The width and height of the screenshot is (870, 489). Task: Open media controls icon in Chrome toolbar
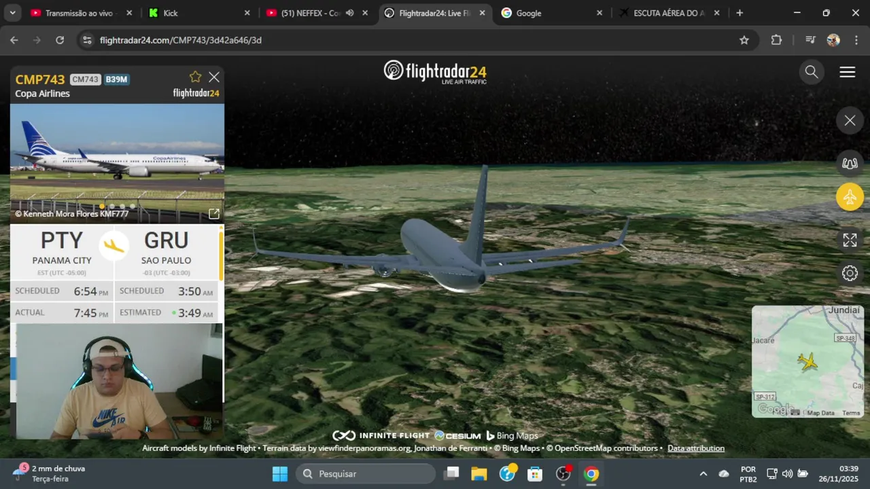click(810, 40)
